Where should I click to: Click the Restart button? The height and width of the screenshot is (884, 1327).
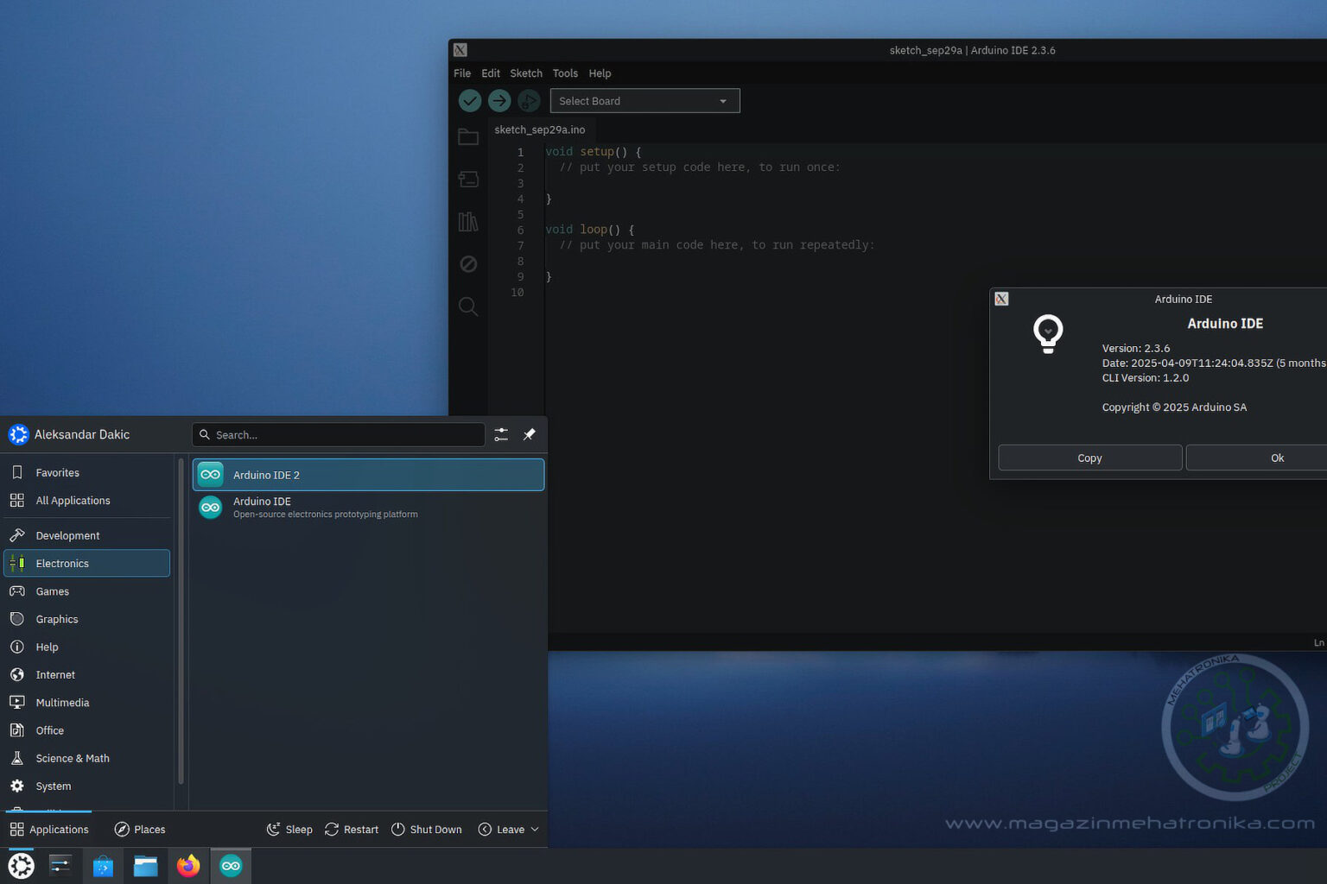(352, 829)
